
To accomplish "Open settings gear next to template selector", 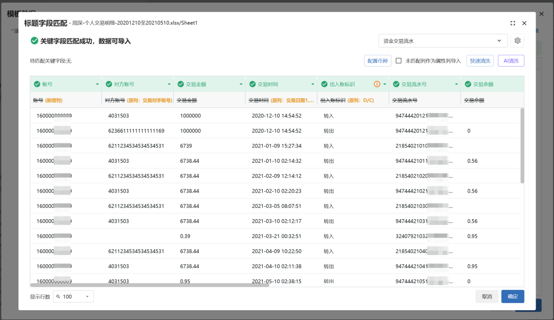I will click(517, 40).
